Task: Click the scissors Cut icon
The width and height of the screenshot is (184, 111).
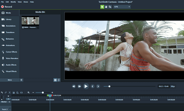Action: click(x=10, y=93)
